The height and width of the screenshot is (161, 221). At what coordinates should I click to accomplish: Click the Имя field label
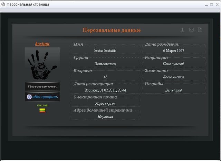coord(78,44)
